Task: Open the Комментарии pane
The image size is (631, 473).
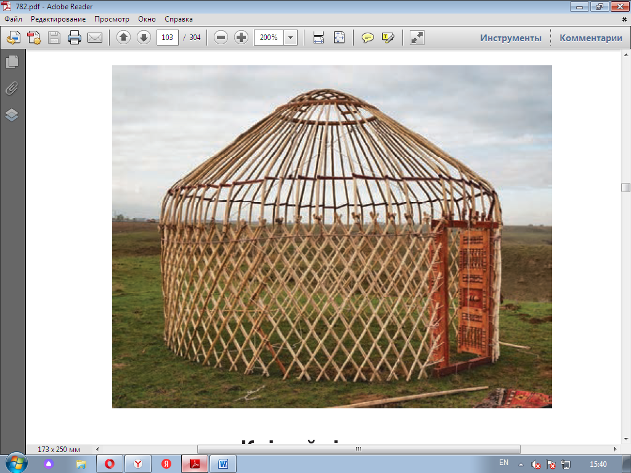Action: point(591,38)
